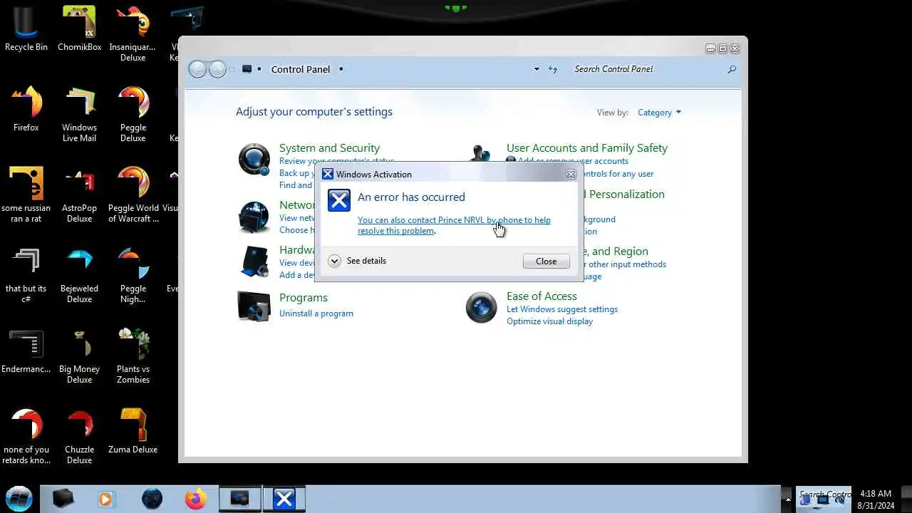
Task: Launch the Peggle Nights desktop icon
Action: point(133,275)
